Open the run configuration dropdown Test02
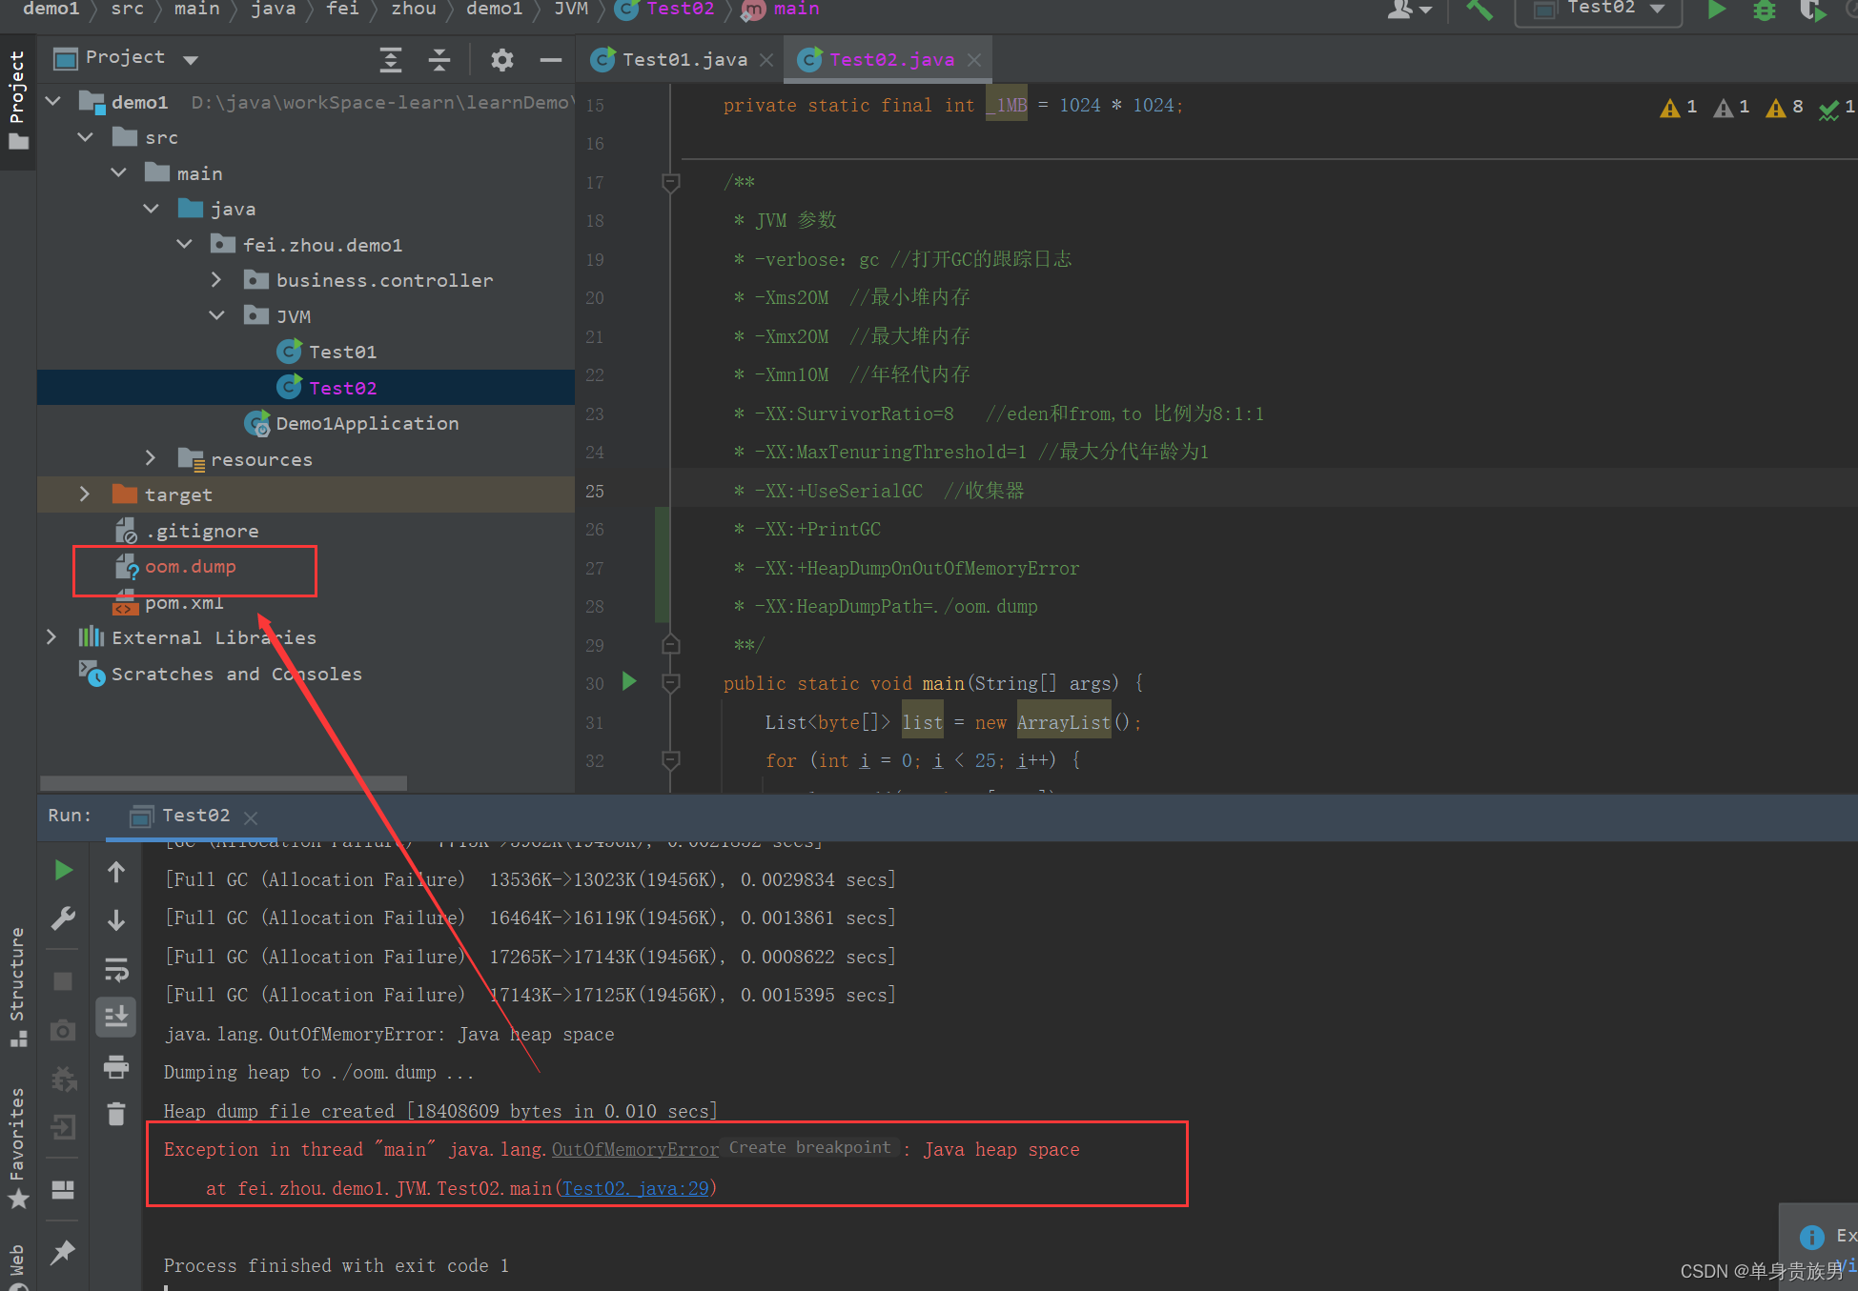Viewport: 1858px width, 1291px height. pyautogui.click(x=1599, y=10)
